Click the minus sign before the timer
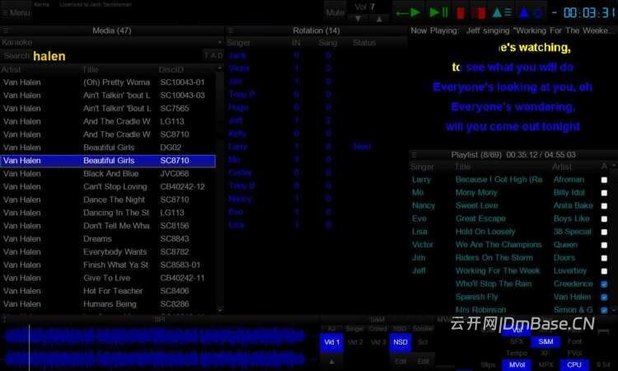 (555, 12)
